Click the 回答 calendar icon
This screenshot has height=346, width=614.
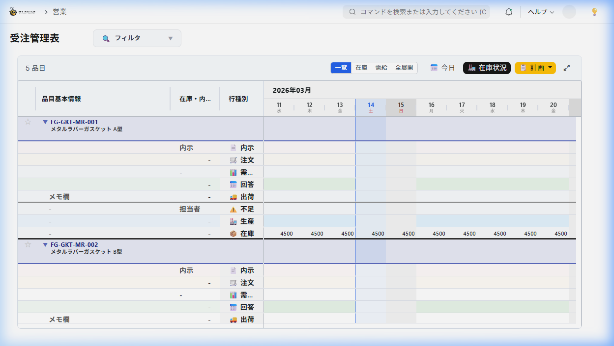pyautogui.click(x=234, y=184)
